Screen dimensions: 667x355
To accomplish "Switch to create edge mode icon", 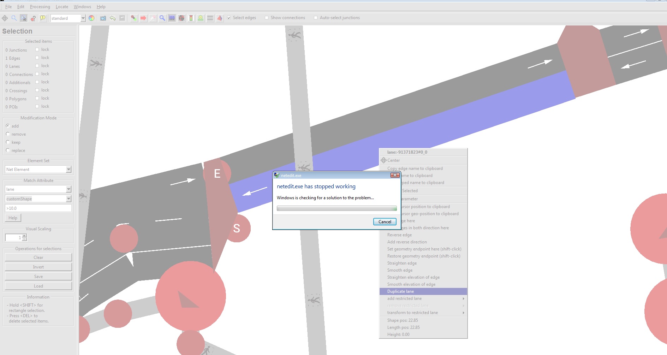I will [134, 18].
